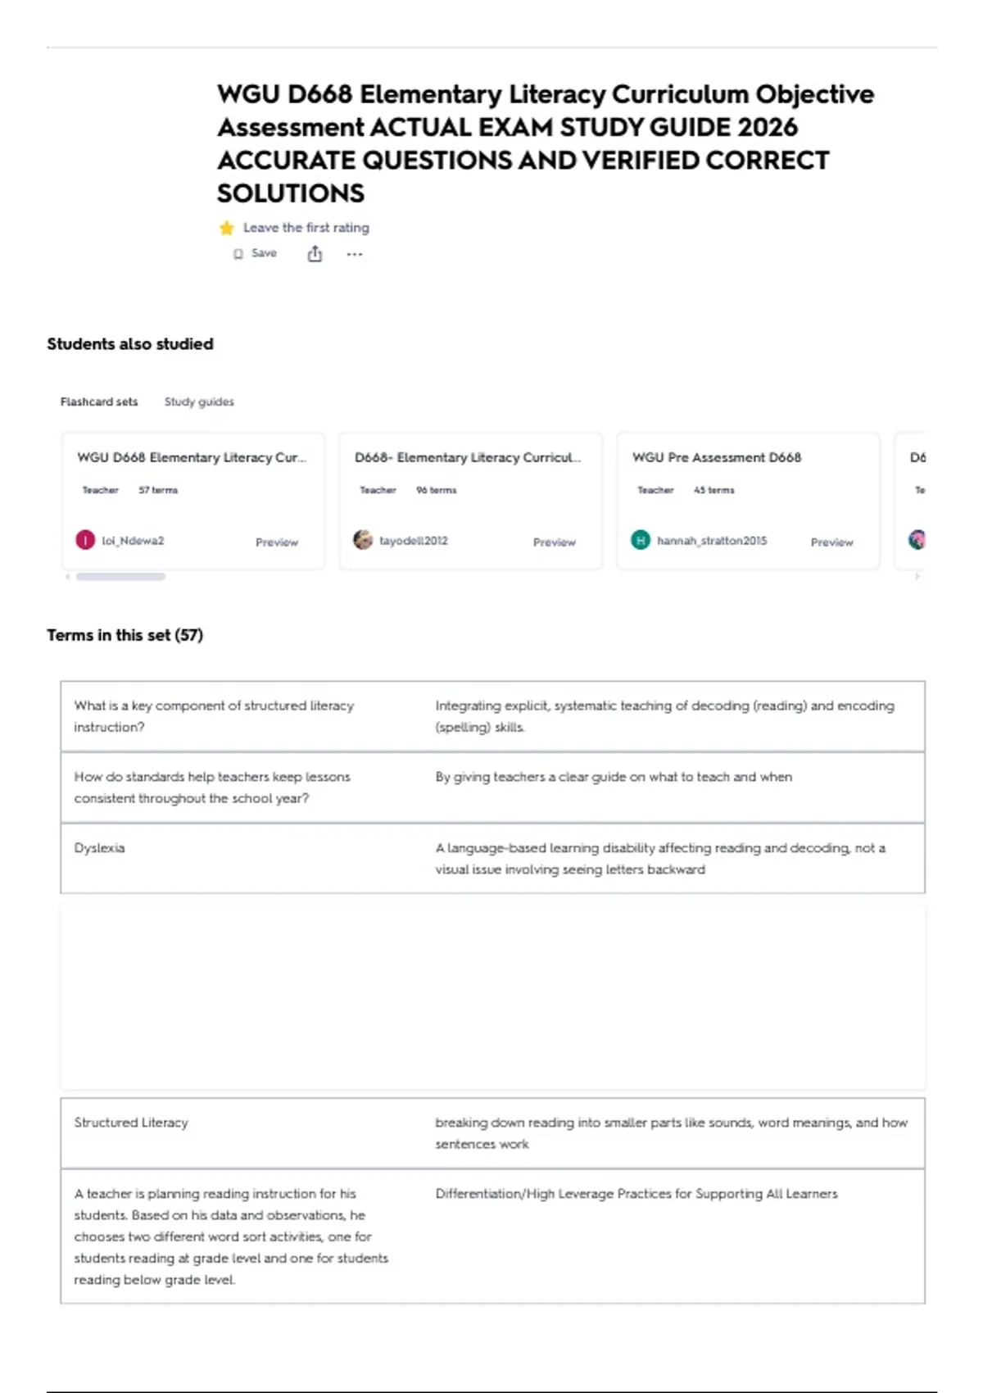The height and width of the screenshot is (1393, 983).
Task: Click the right carousel arrow
Action: 917,577
